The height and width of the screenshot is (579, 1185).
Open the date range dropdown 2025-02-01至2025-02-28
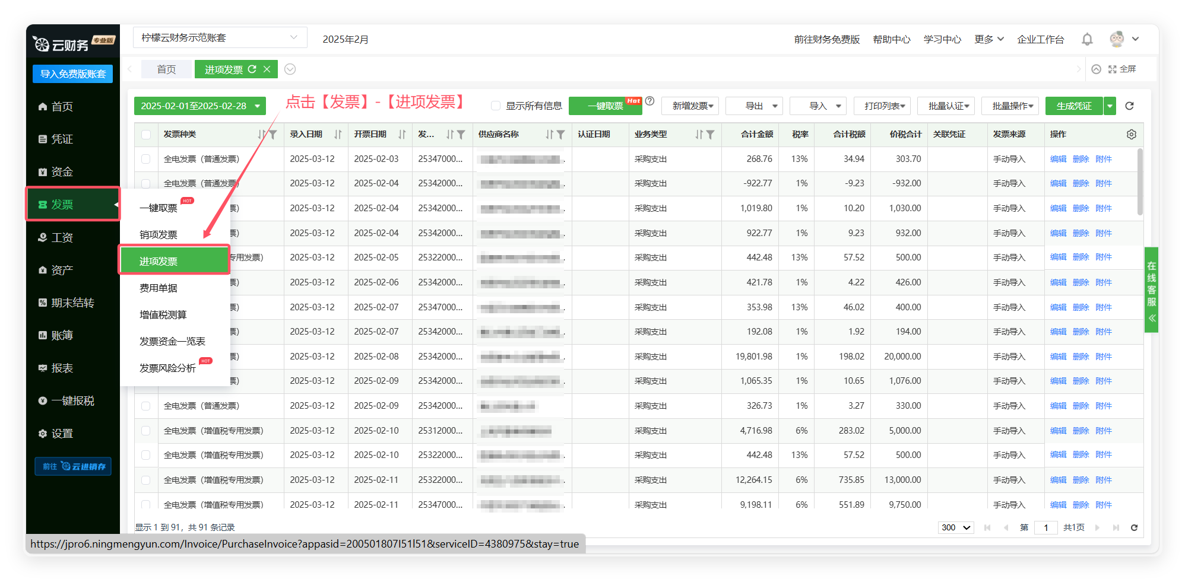(x=199, y=106)
